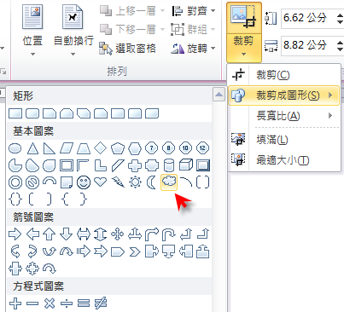The height and width of the screenshot is (312, 344).
Task: Pick the hexagon shape
Action: pos(135,148)
